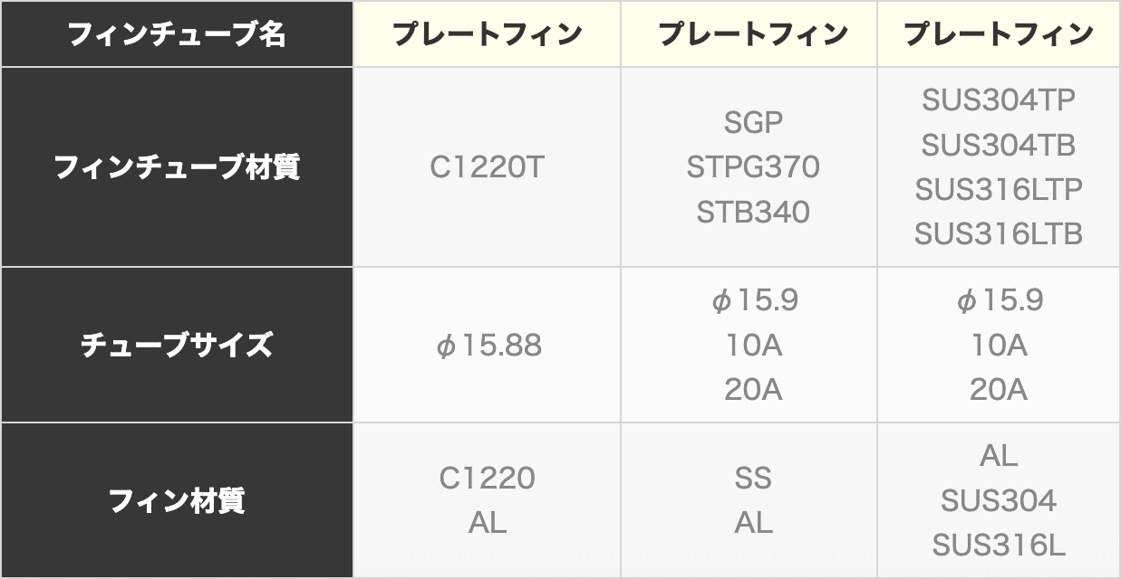Select the C1220T material cell
1121x579 pixels.
click(x=487, y=167)
